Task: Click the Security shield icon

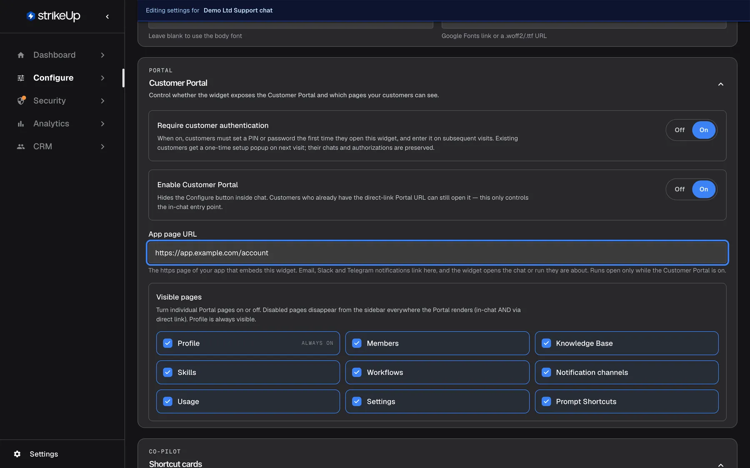Action: tap(21, 101)
